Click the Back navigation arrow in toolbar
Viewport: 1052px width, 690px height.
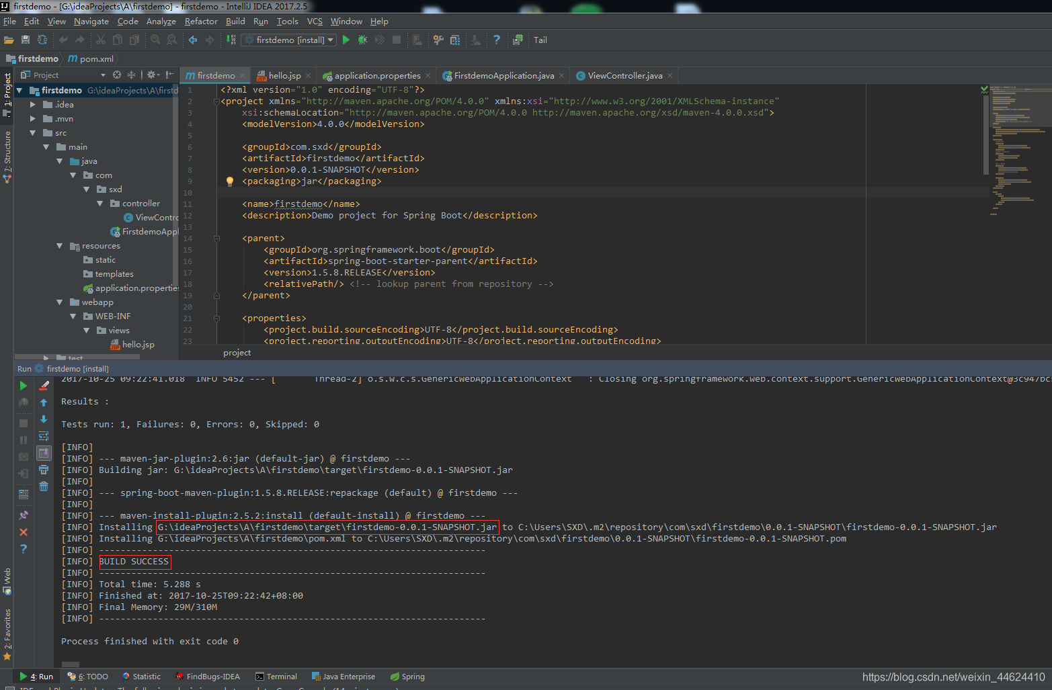(x=193, y=40)
